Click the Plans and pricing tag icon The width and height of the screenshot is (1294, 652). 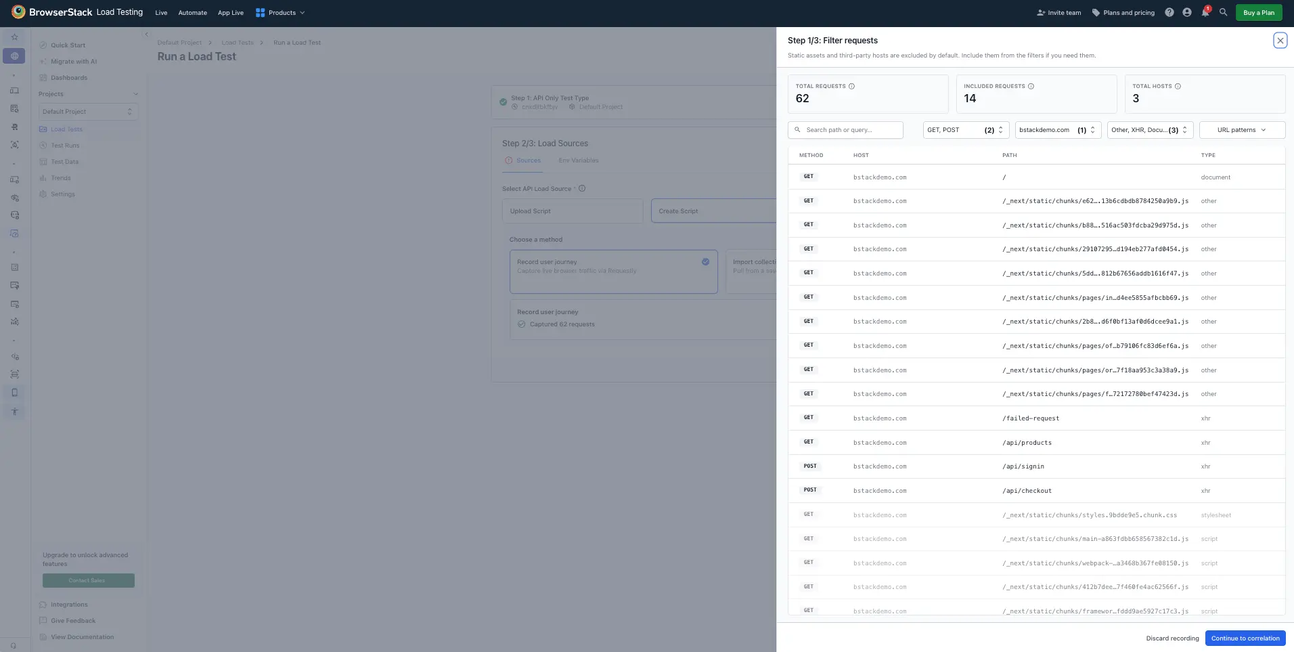[x=1096, y=13]
